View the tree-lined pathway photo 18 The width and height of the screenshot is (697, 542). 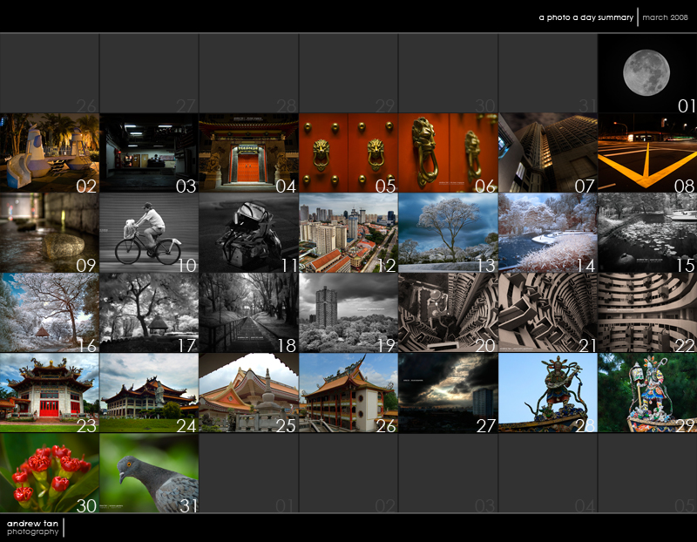tap(248, 313)
